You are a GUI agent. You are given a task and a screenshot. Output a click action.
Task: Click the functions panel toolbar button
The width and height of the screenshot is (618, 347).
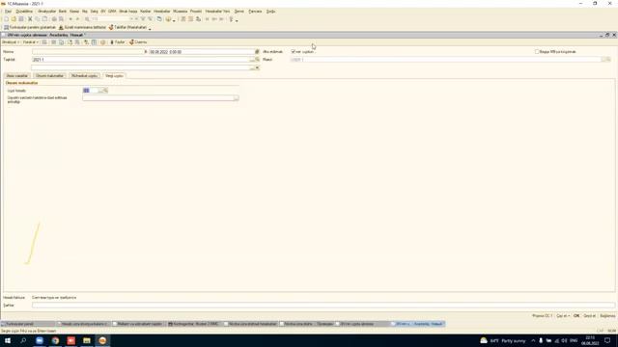pos(30,28)
